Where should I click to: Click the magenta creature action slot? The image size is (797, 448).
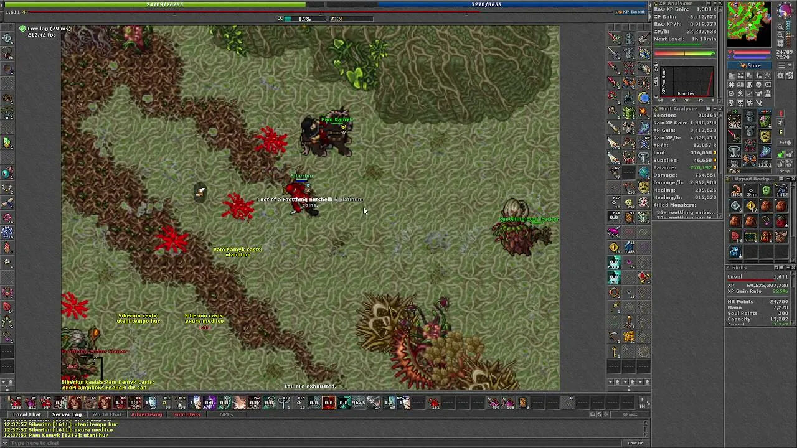click(x=614, y=232)
